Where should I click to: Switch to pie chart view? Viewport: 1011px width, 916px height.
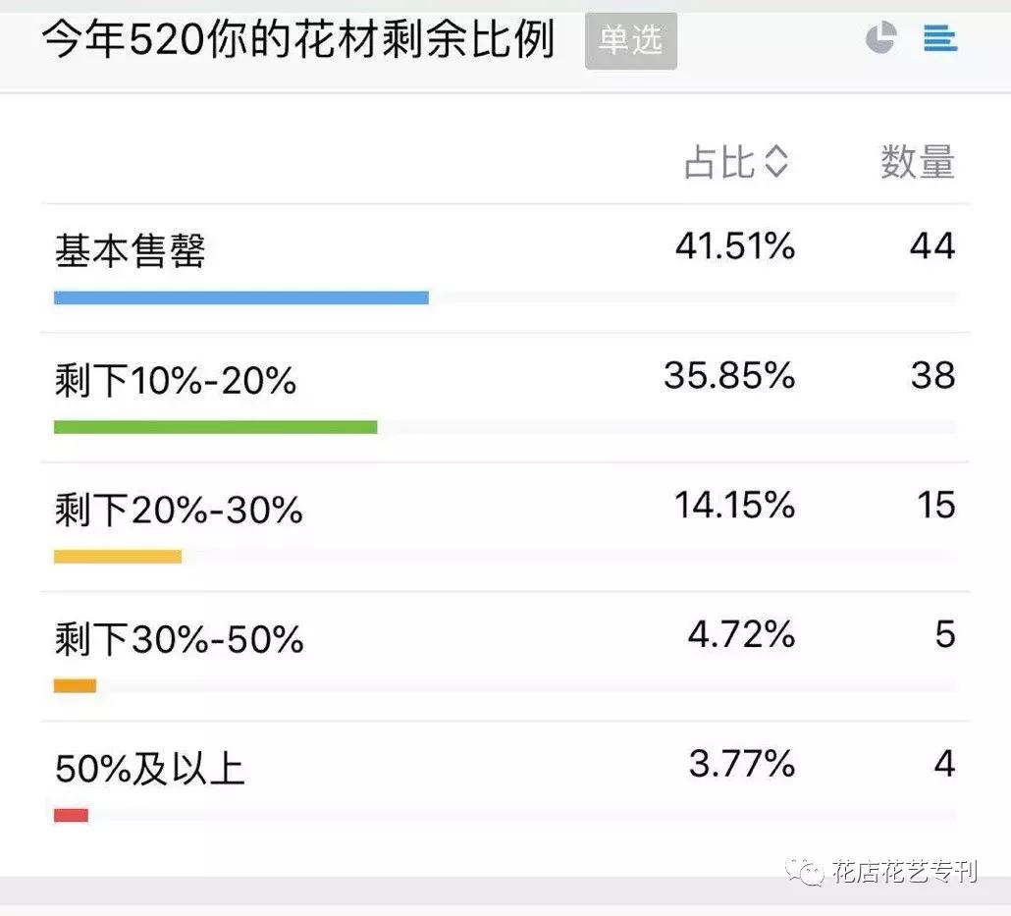point(880,38)
